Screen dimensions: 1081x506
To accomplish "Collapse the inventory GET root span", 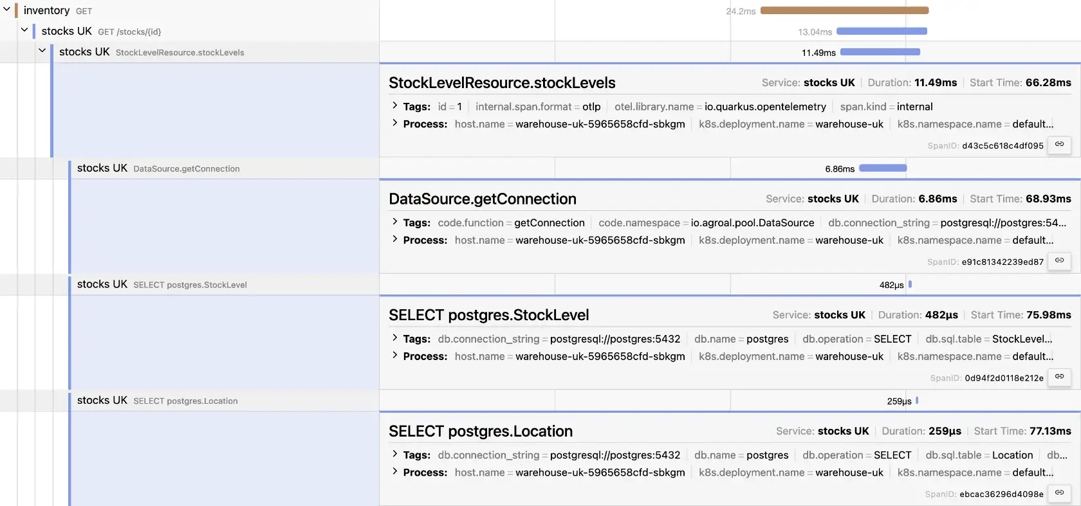I will click(6, 10).
